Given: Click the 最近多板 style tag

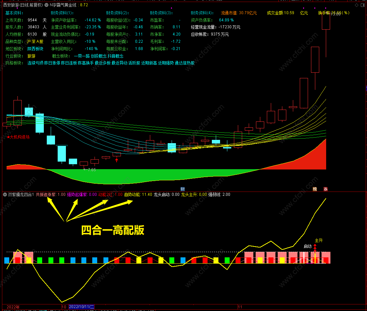Looking at the screenshot, I should point(102,63).
